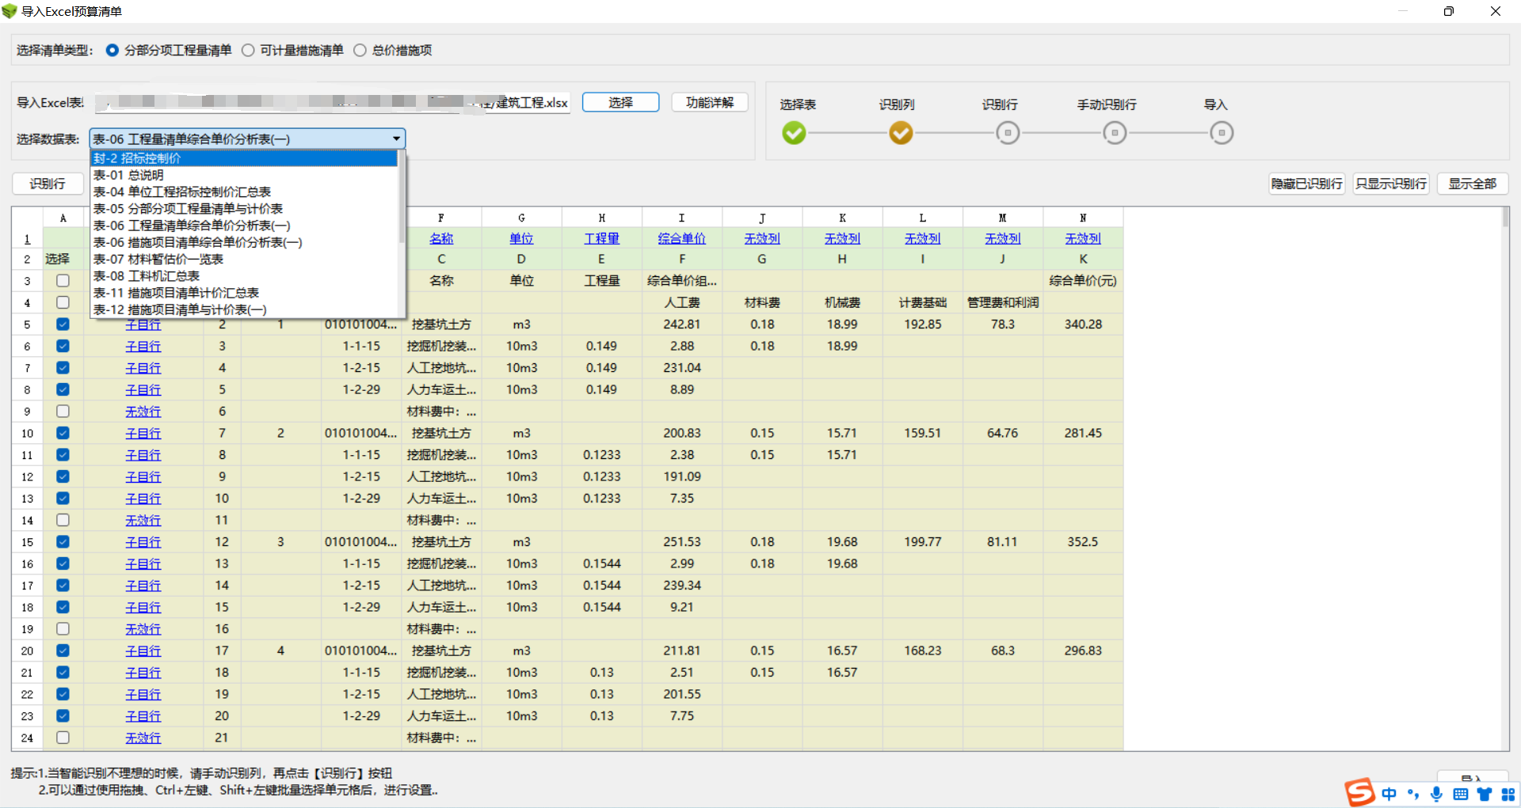Click the IME skin shirt icon
Screen dimensions: 1521x808
pyautogui.click(x=1485, y=794)
